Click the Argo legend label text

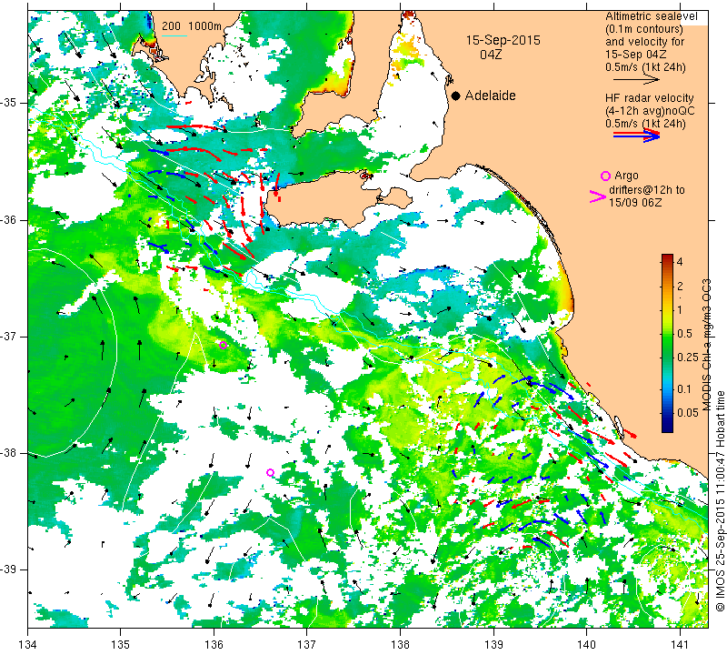[626, 176]
